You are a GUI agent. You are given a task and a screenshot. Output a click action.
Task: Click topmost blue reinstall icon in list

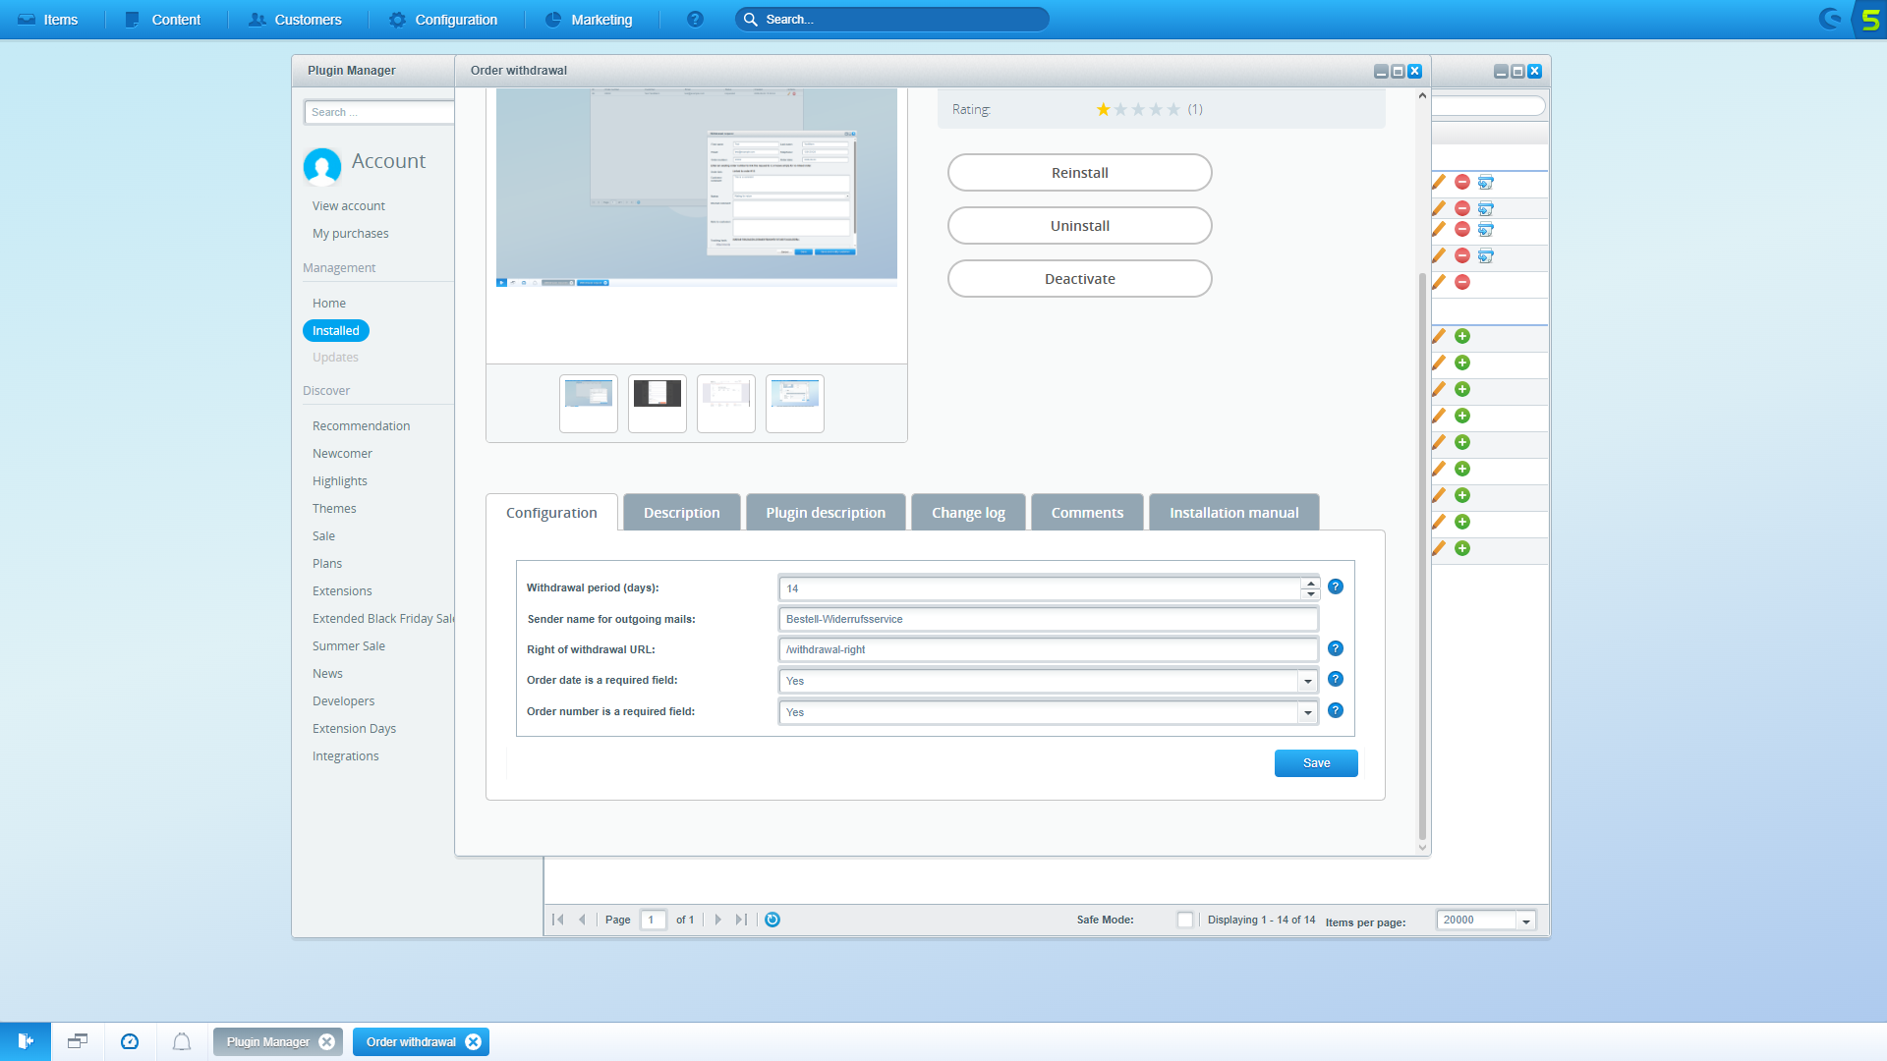(x=1486, y=182)
